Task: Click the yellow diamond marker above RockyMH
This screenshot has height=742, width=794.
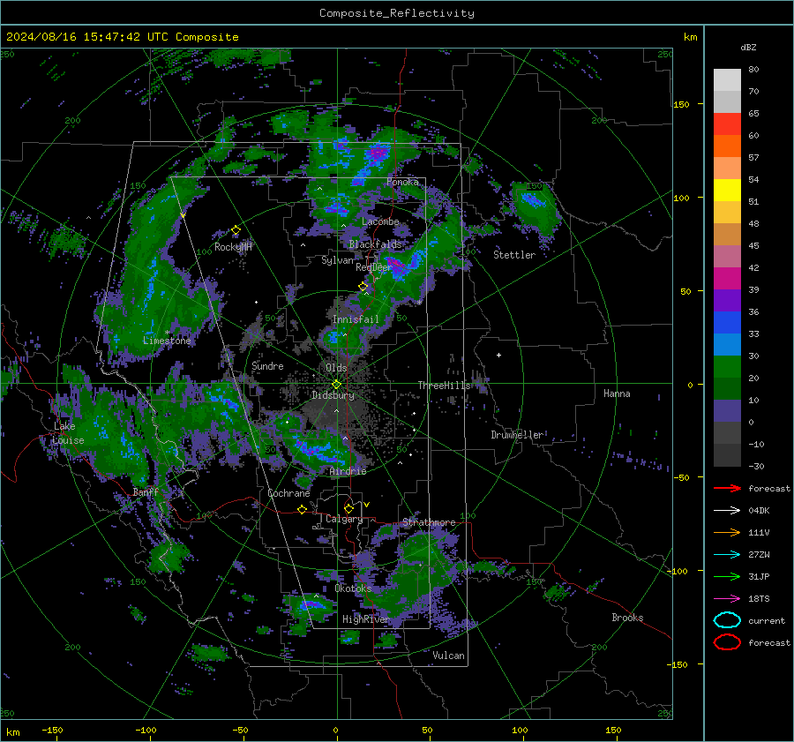Action: click(236, 230)
